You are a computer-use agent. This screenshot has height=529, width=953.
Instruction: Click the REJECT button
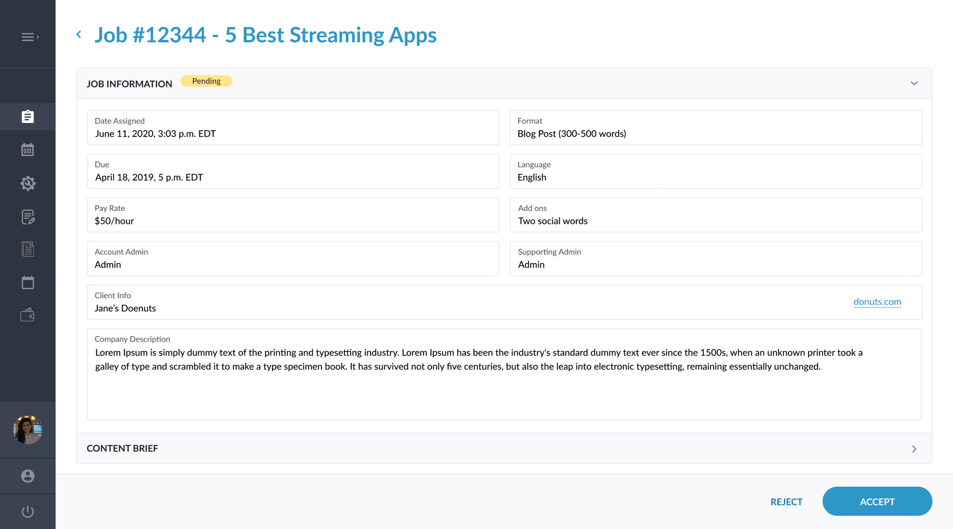(x=786, y=502)
